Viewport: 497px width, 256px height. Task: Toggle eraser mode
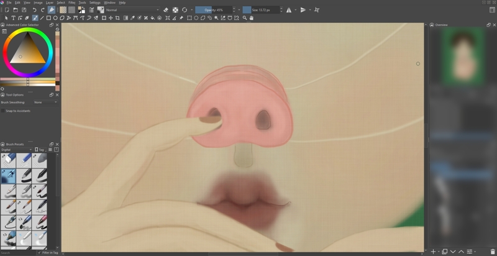point(165,10)
